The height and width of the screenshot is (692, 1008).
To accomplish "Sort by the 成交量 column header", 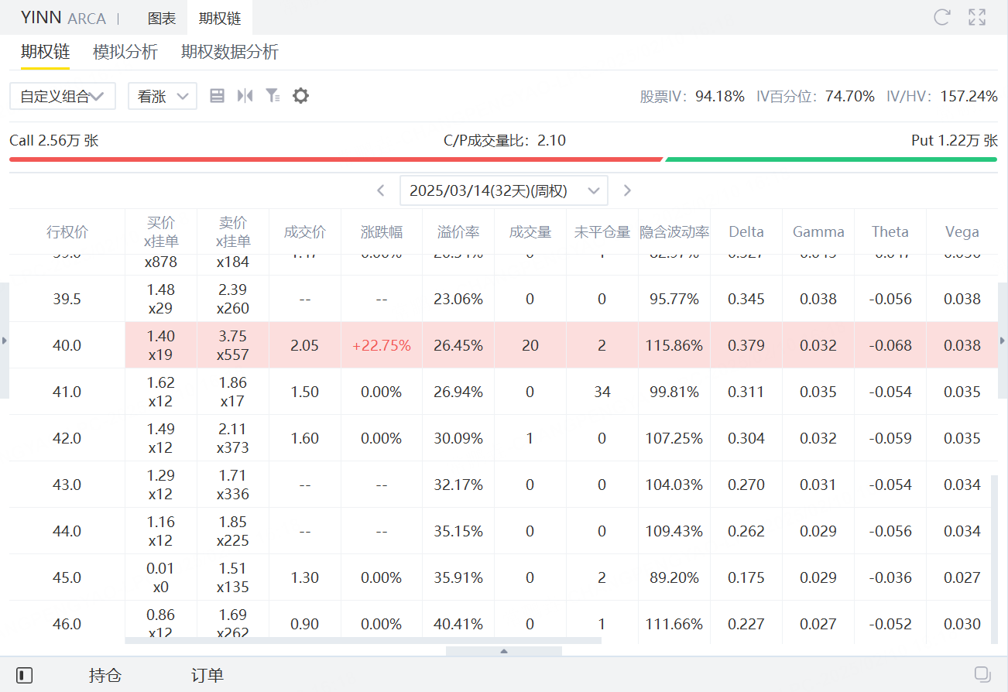I will coord(530,231).
